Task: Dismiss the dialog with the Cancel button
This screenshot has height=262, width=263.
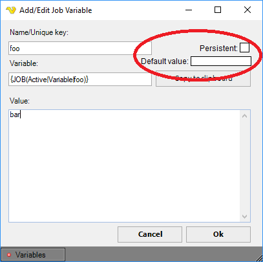Action: point(150,234)
